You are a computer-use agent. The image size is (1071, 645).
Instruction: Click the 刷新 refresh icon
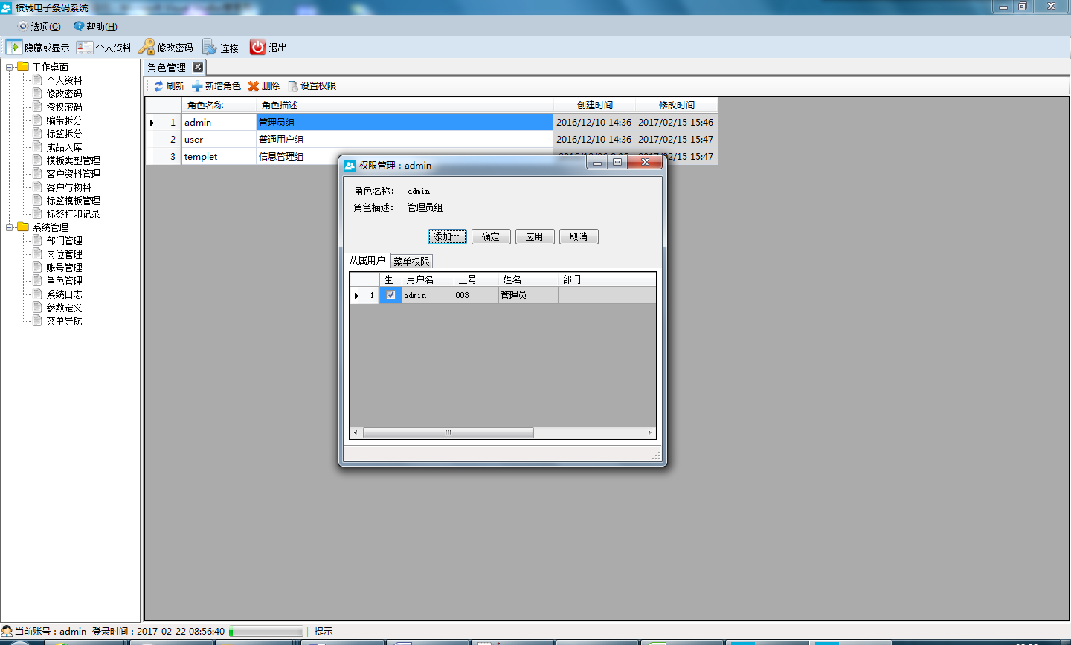[x=158, y=86]
